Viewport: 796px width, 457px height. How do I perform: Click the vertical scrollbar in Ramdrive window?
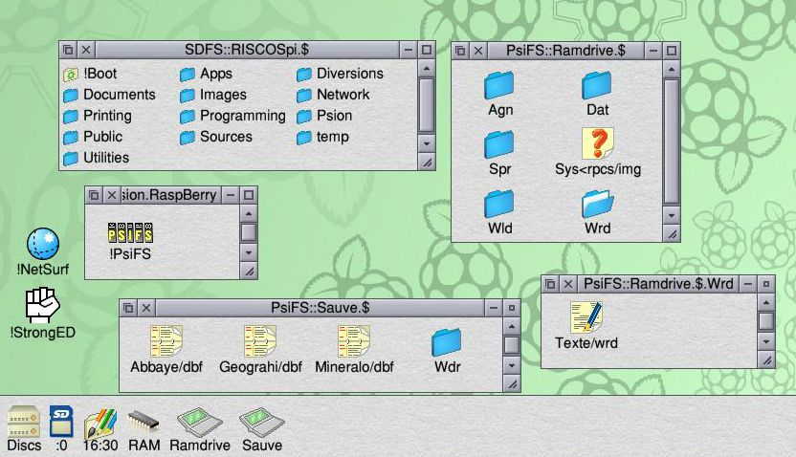tap(671, 141)
